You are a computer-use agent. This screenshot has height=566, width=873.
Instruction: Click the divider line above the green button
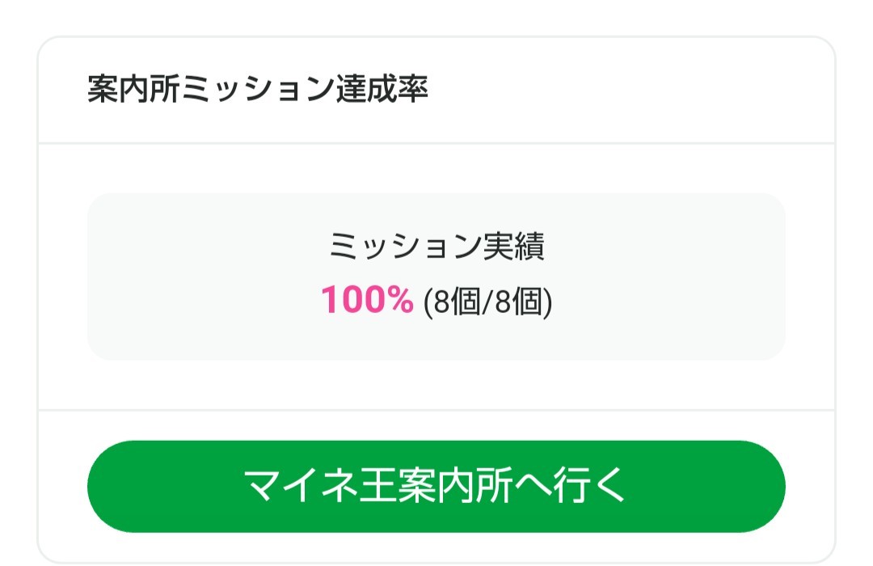(x=436, y=410)
